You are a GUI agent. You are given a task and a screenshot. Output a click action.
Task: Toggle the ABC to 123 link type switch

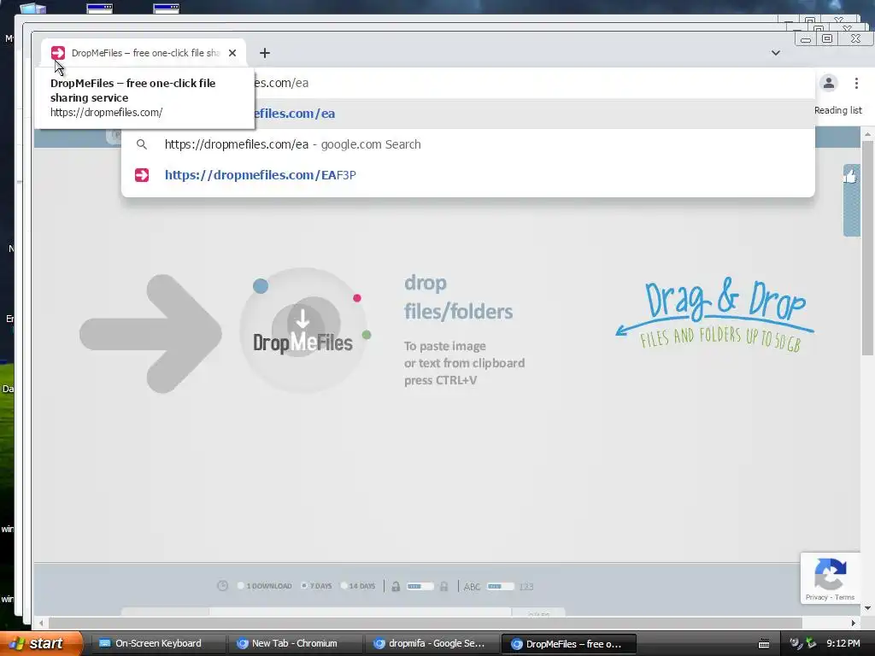pos(500,586)
